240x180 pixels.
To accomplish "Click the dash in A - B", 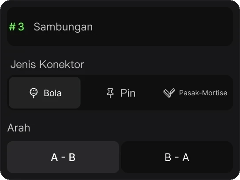I will tap(64, 157).
